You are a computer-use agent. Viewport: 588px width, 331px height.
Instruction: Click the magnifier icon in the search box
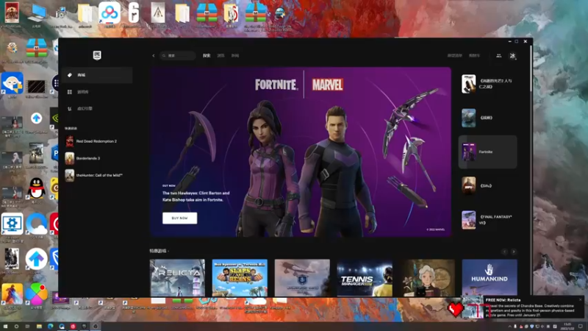164,56
